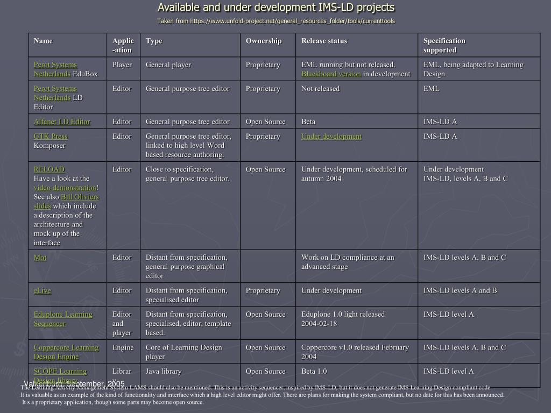Image resolution: width=551 pixels, height=413 pixels.
Task: Follow the GTK Press link
Action: 51,136
